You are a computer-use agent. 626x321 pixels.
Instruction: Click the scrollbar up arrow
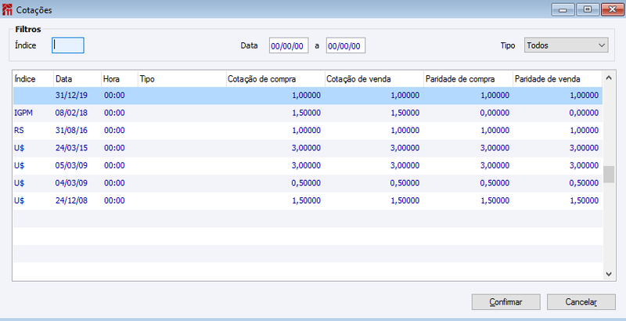point(609,78)
